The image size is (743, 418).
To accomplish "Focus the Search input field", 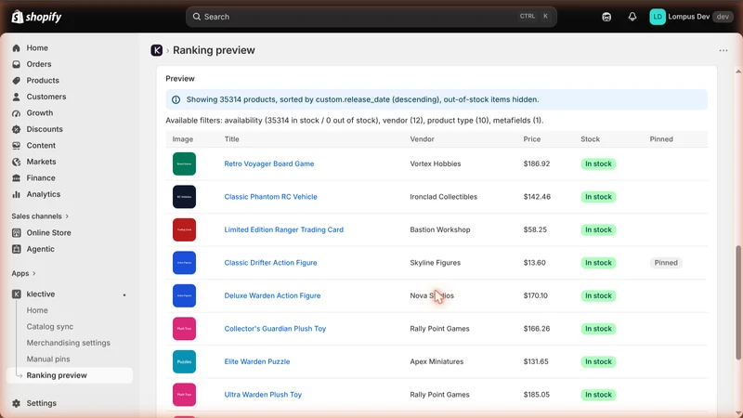I will click(x=371, y=17).
